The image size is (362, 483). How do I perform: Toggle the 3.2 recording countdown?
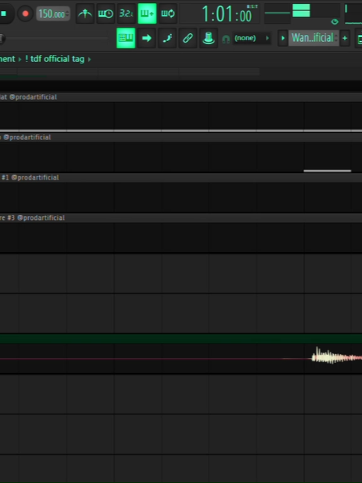click(126, 14)
